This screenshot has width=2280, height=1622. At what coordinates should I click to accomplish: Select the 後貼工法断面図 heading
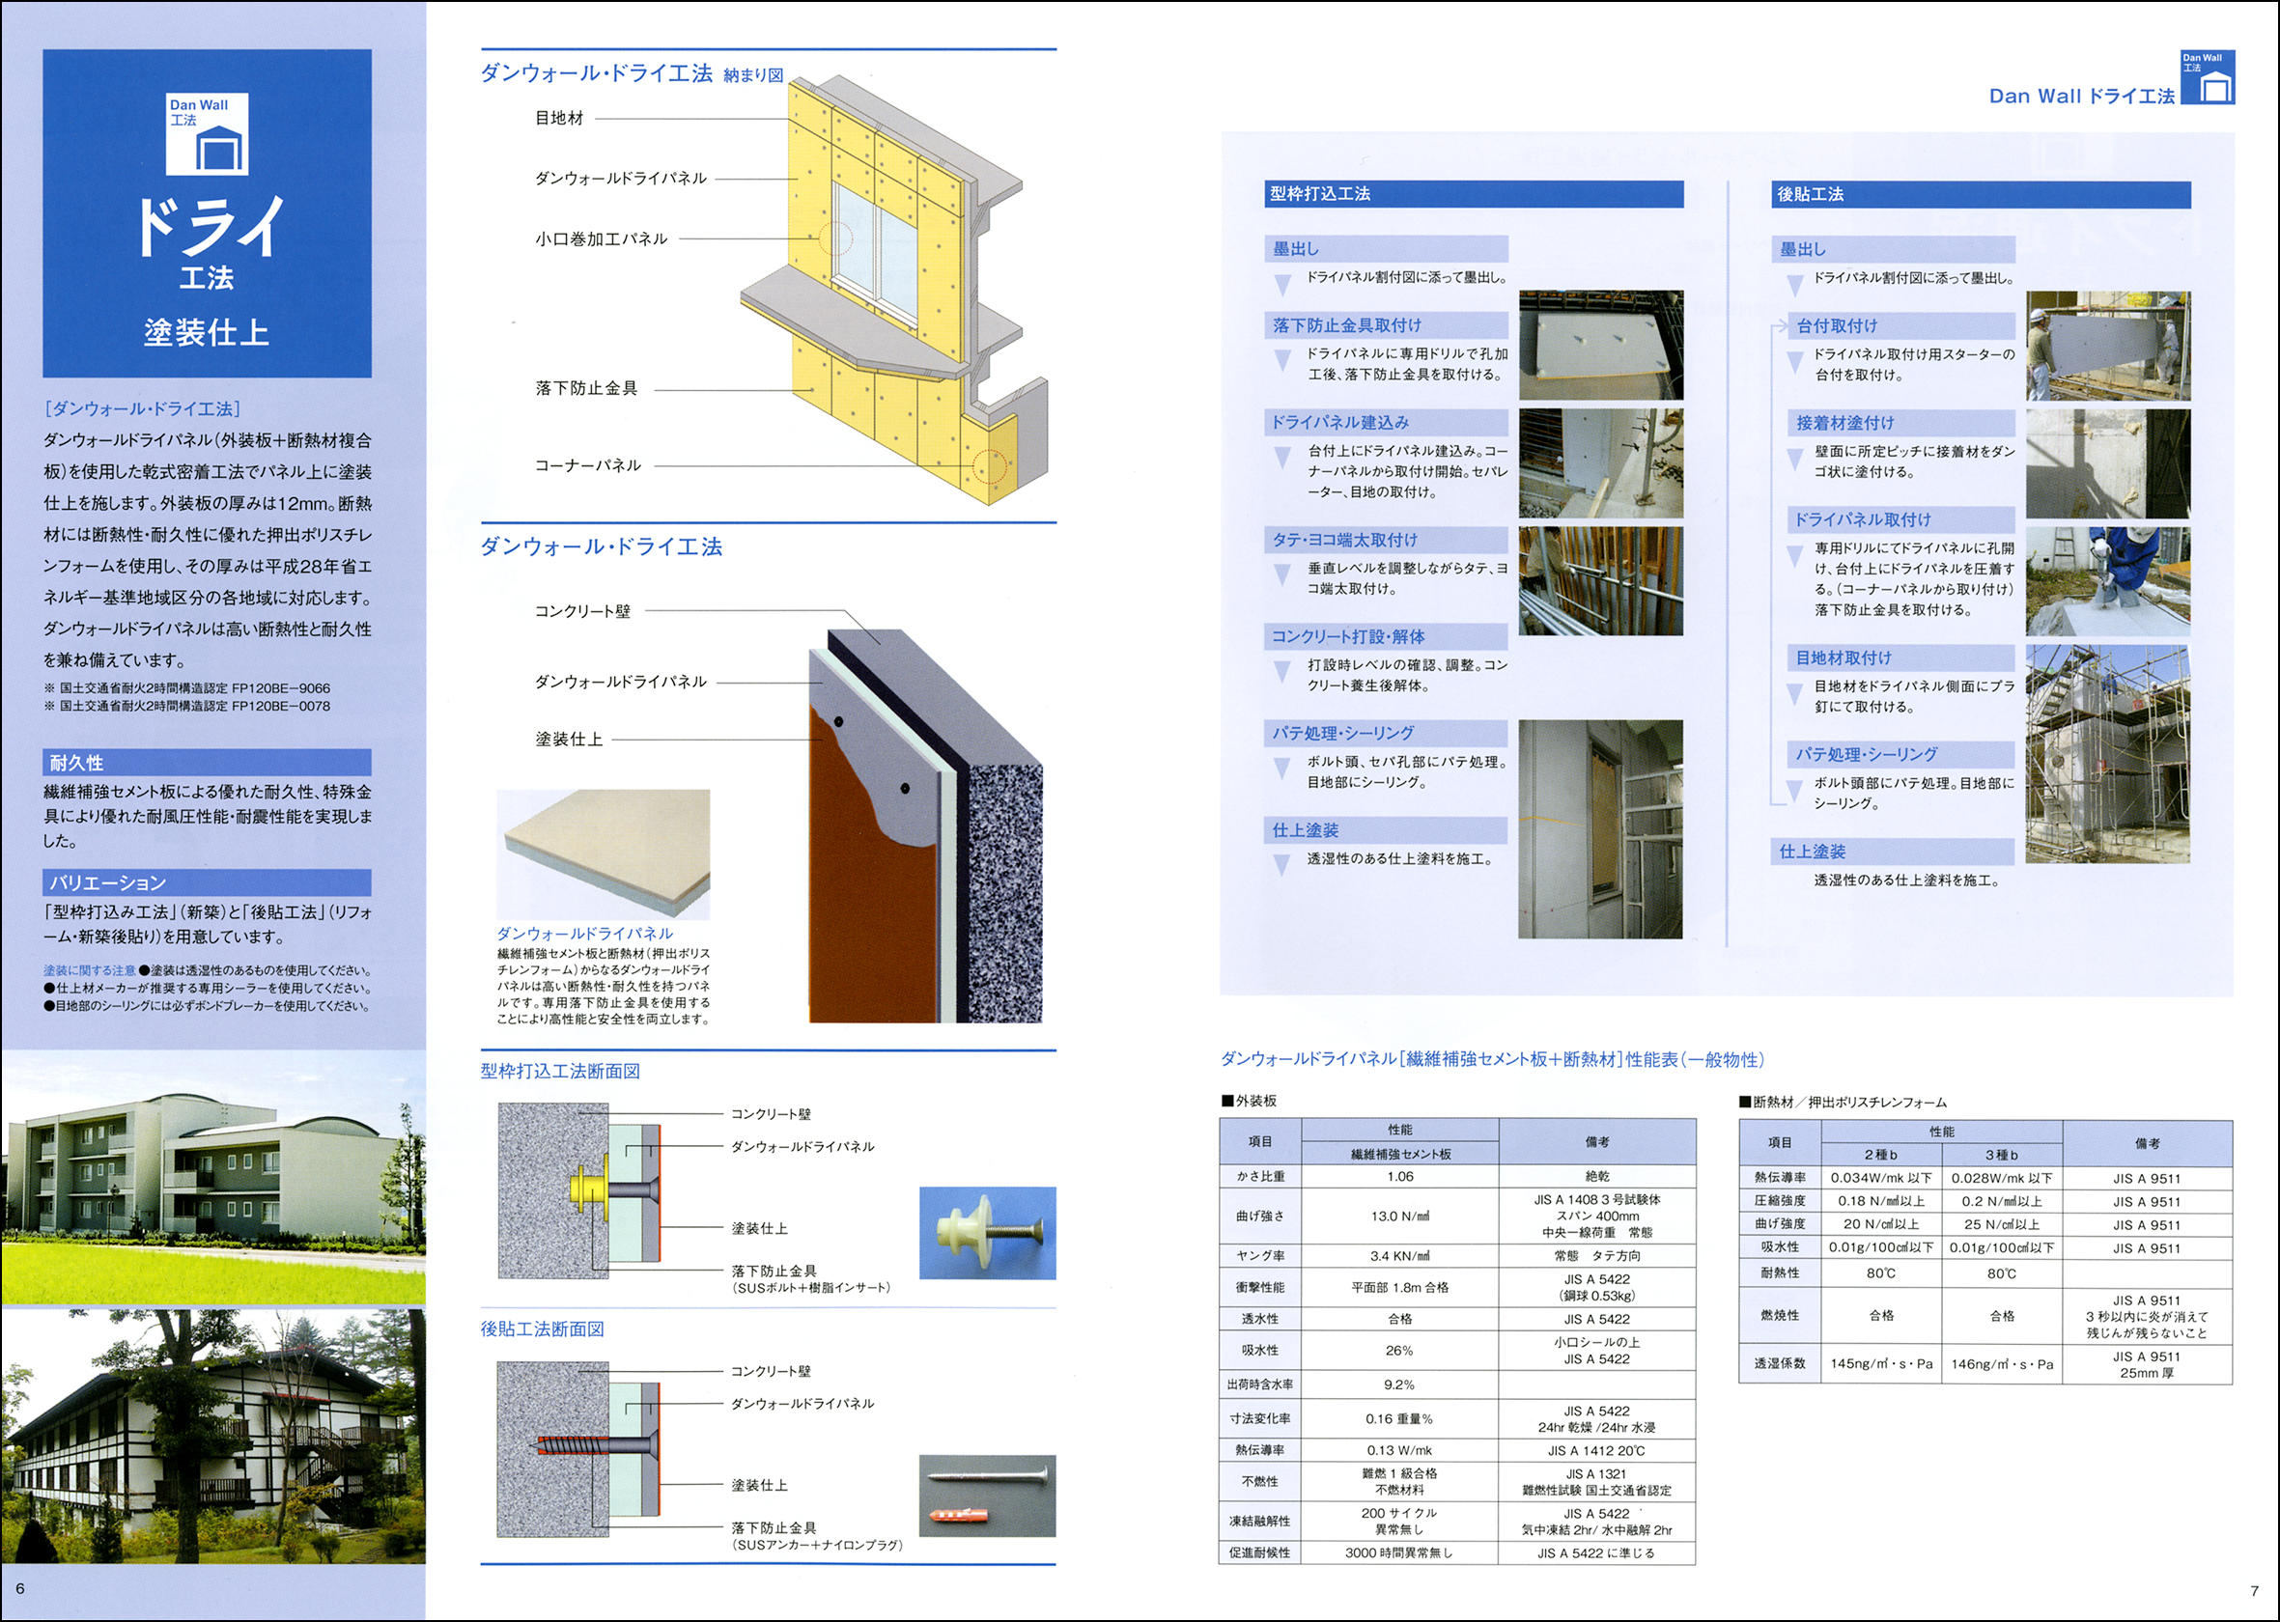[543, 1328]
